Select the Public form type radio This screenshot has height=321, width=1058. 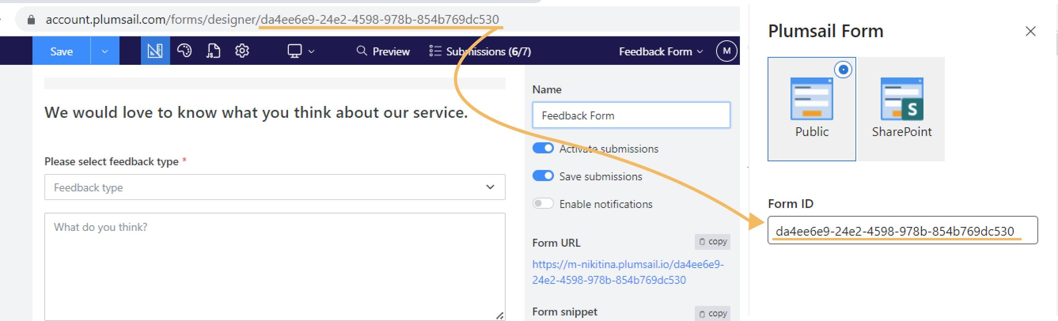[843, 70]
